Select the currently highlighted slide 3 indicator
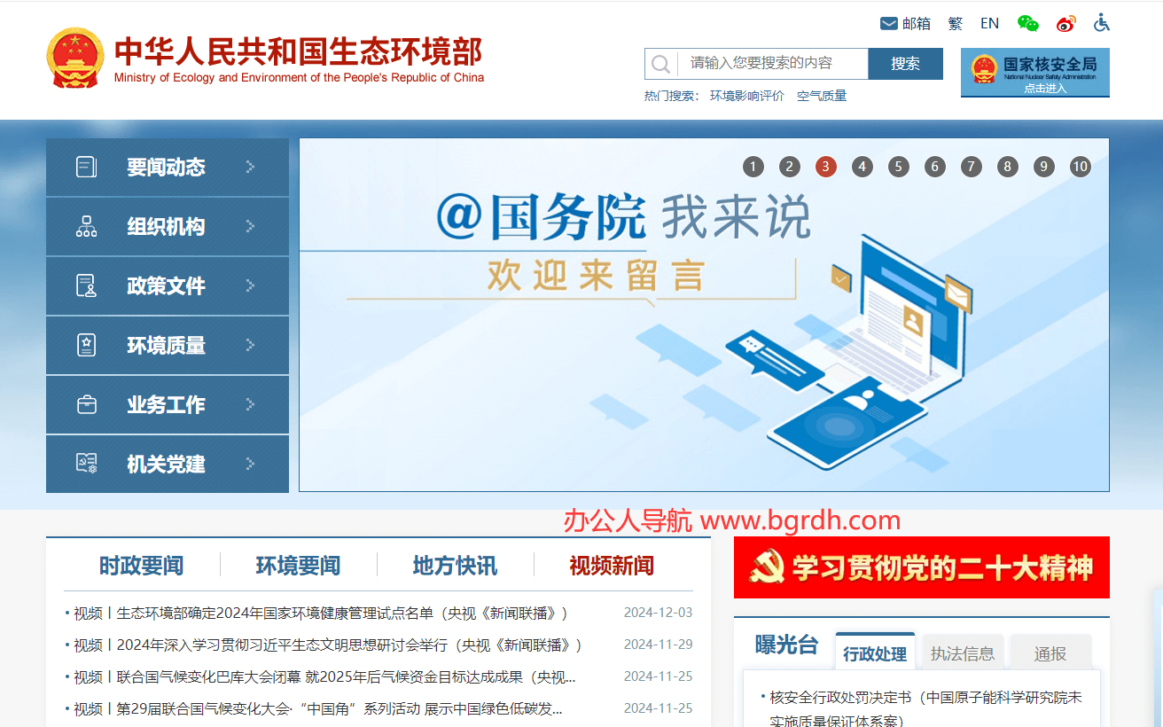The width and height of the screenshot is (1163, 727). coord(825,166)
